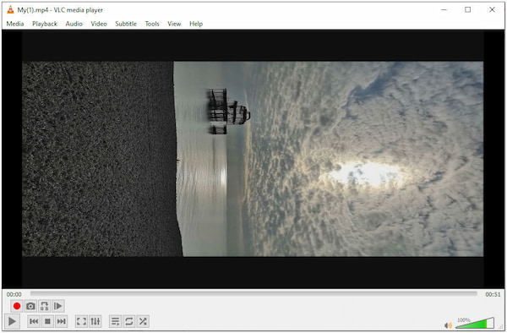Toggle remaining time on the 00:51 label
This screenshot has width=507, height=333.
coord(493,294)
